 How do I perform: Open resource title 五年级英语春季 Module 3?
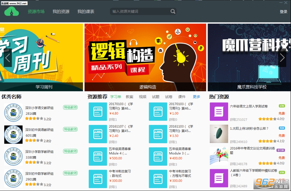pyautogui.click(x=180, y=151)
